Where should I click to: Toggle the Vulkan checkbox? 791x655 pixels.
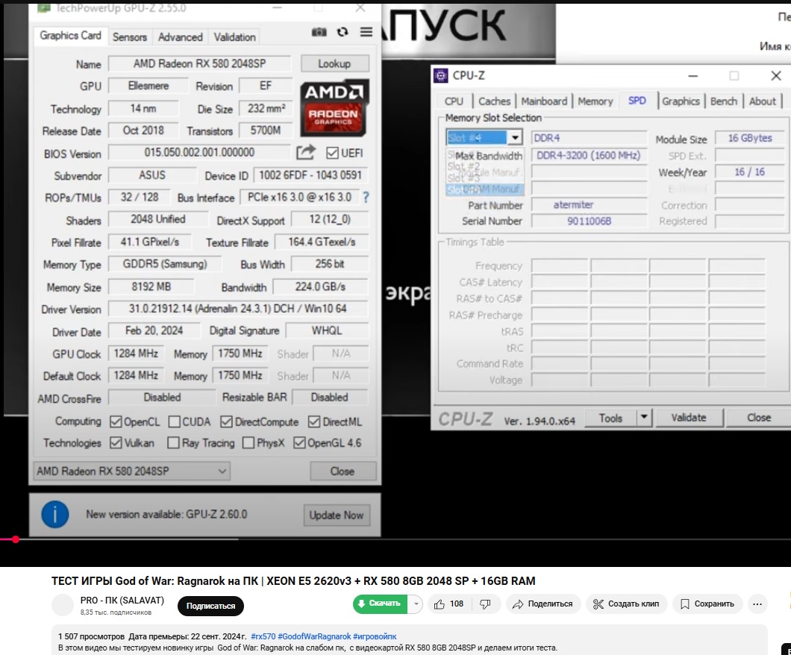click(x=116, y=442)
